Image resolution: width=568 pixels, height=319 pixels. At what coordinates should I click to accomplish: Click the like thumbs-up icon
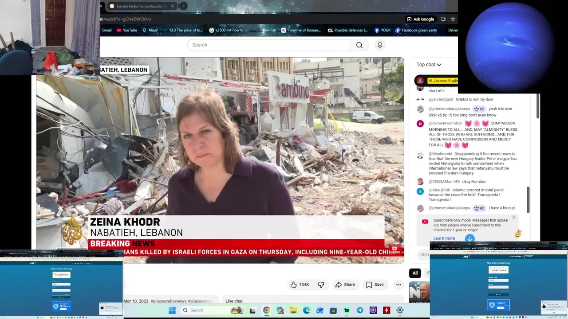point(293,284)
